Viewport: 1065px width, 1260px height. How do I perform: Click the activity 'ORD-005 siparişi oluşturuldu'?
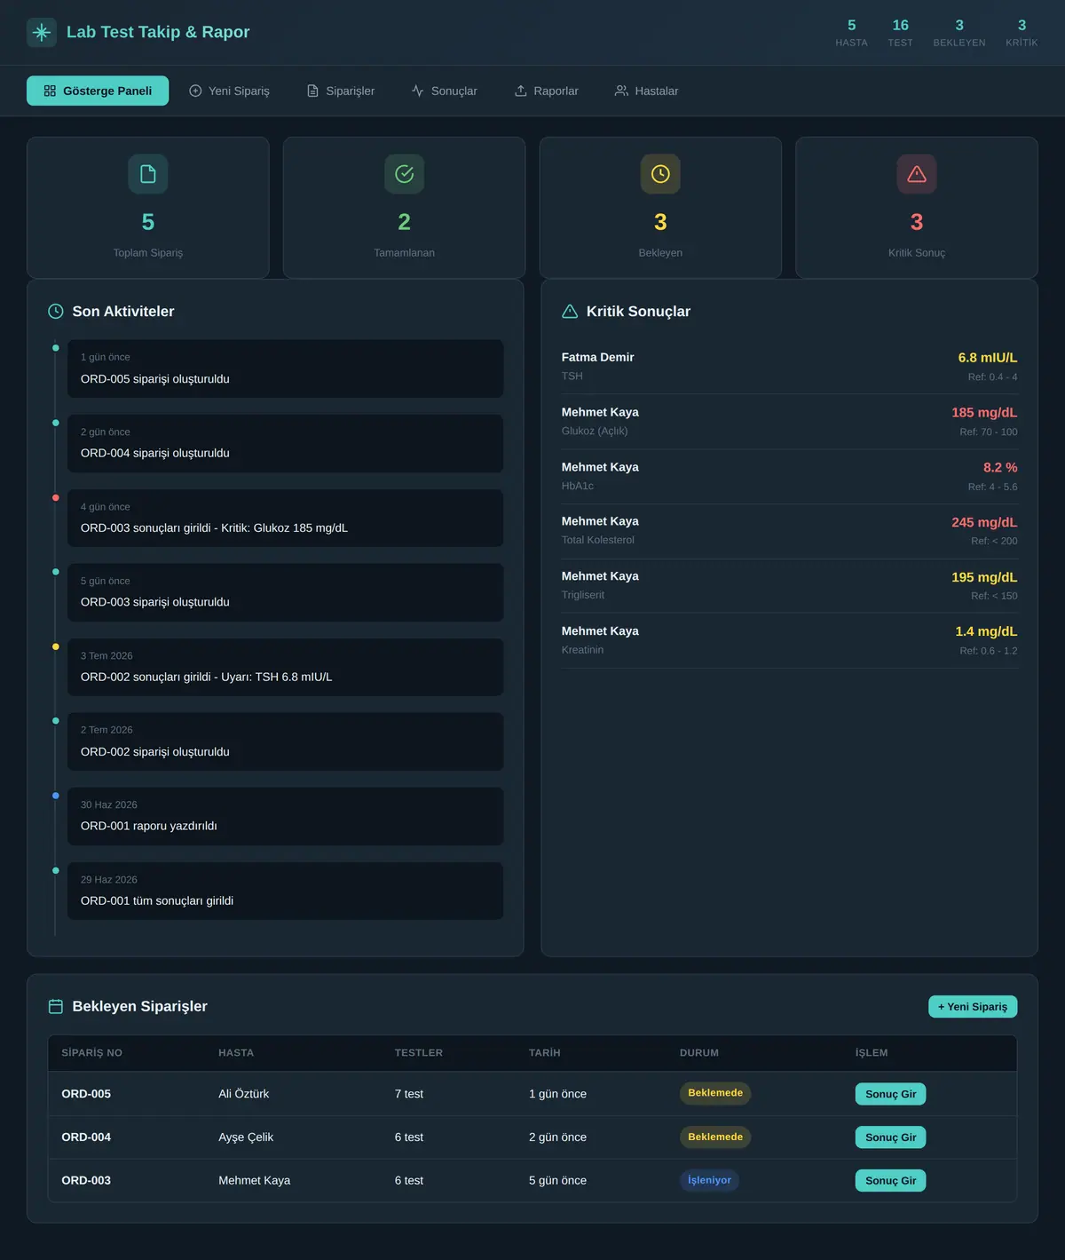(x=285, y=368)
